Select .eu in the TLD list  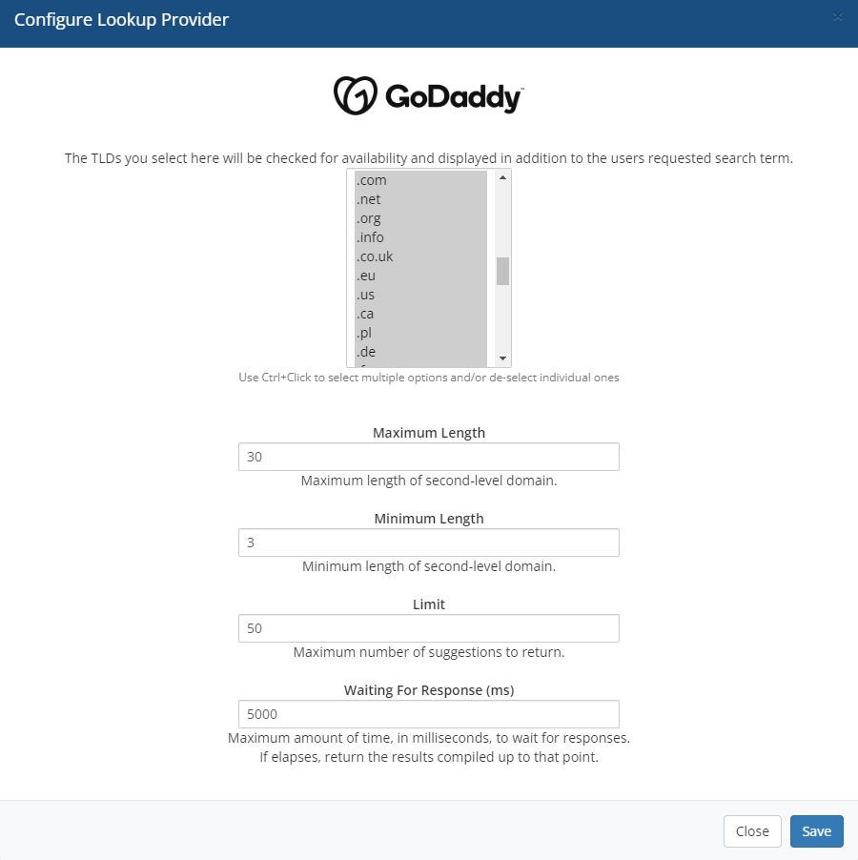419,276
